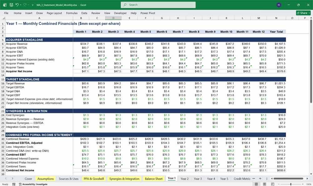The image size is (313, 186).
Task: Open the Credit Metric sheet tab
Action: pyautogui.click(x=242, y=179)
